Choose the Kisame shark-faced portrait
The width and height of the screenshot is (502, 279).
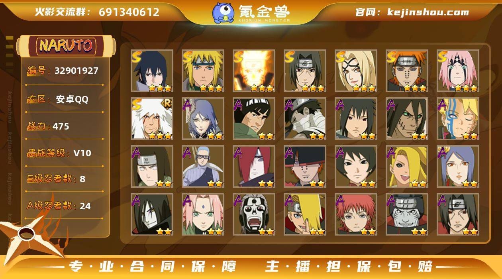407,214
